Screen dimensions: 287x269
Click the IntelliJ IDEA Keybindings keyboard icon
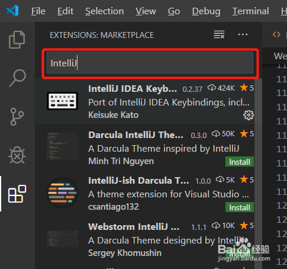pos(62,101)
